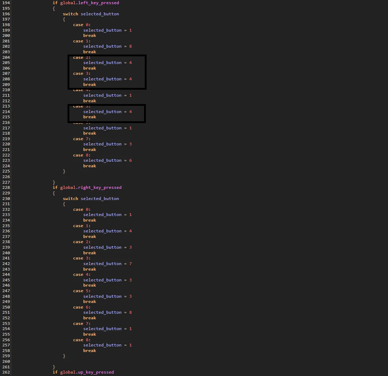Viewport: 388px width, 376px height.
Task: Click 'case 4:' on line 244
Action: [x=82, y=274]
